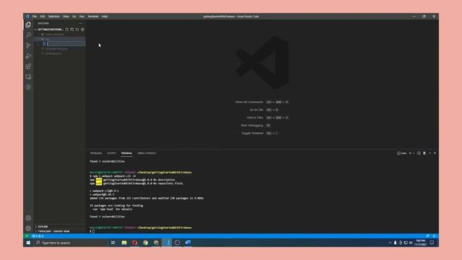Open the Run and Debug view

(28, 56)
